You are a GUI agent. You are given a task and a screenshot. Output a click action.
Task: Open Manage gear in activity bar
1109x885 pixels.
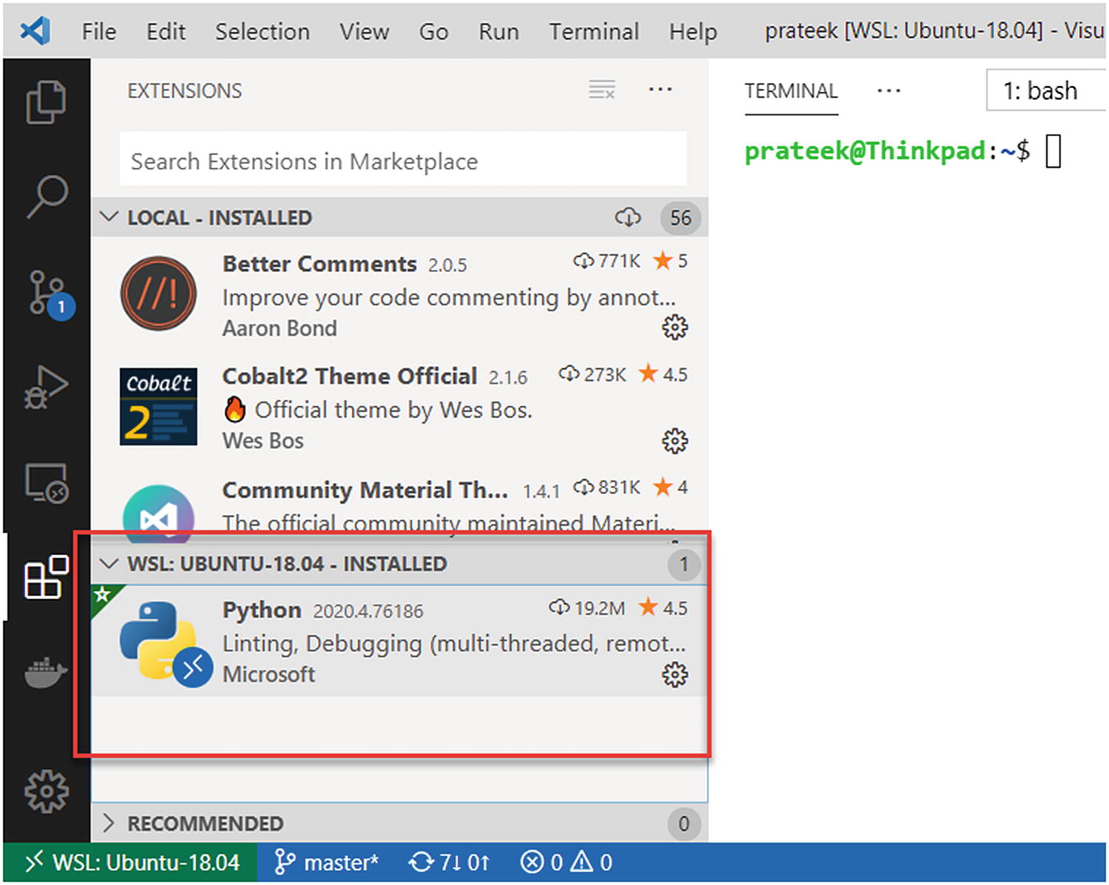(x=47, y=791)
